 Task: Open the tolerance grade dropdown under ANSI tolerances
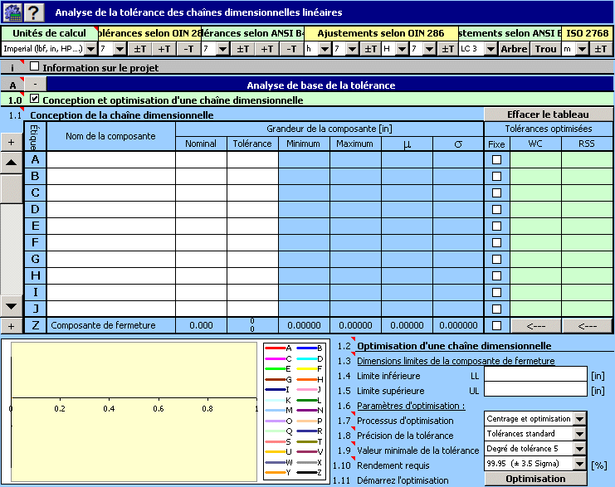pos(222,49)
